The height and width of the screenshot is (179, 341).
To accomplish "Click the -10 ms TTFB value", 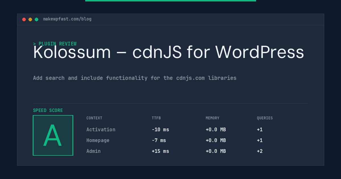I will click(x=160, y=130).
